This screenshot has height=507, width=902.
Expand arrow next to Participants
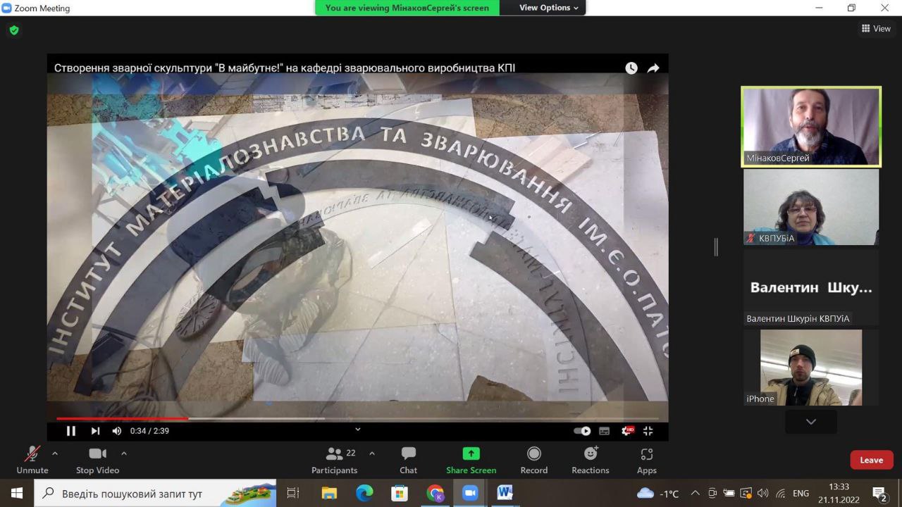pos(372,453)
